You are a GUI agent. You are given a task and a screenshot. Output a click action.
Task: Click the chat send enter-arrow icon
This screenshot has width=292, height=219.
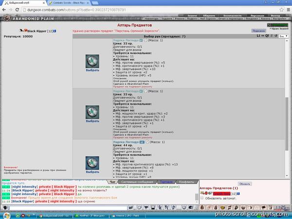131,207
